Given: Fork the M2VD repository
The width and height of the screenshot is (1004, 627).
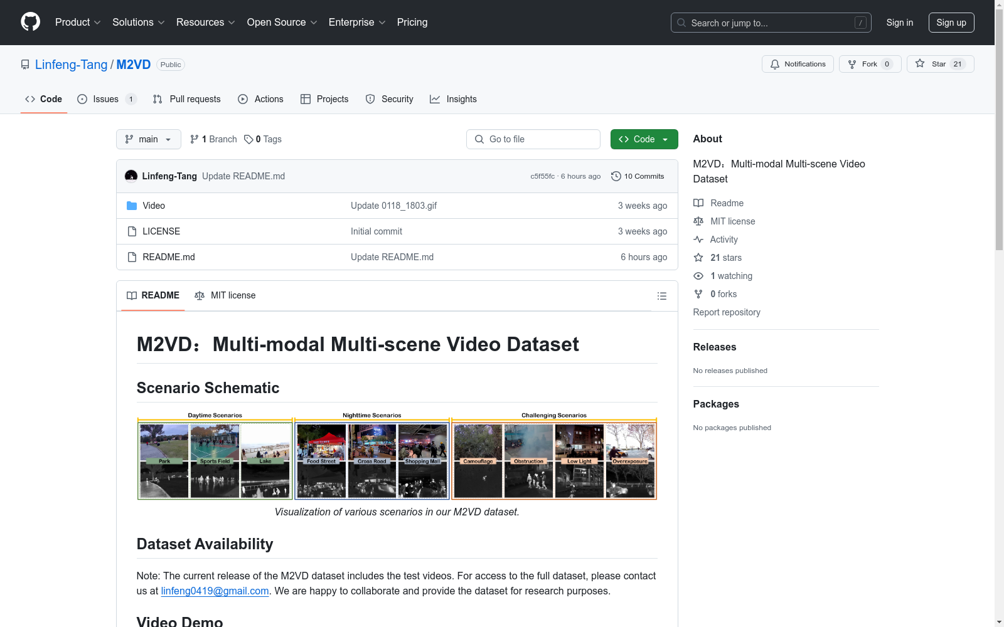Looking at the screenshot, I should click(870, 64).
